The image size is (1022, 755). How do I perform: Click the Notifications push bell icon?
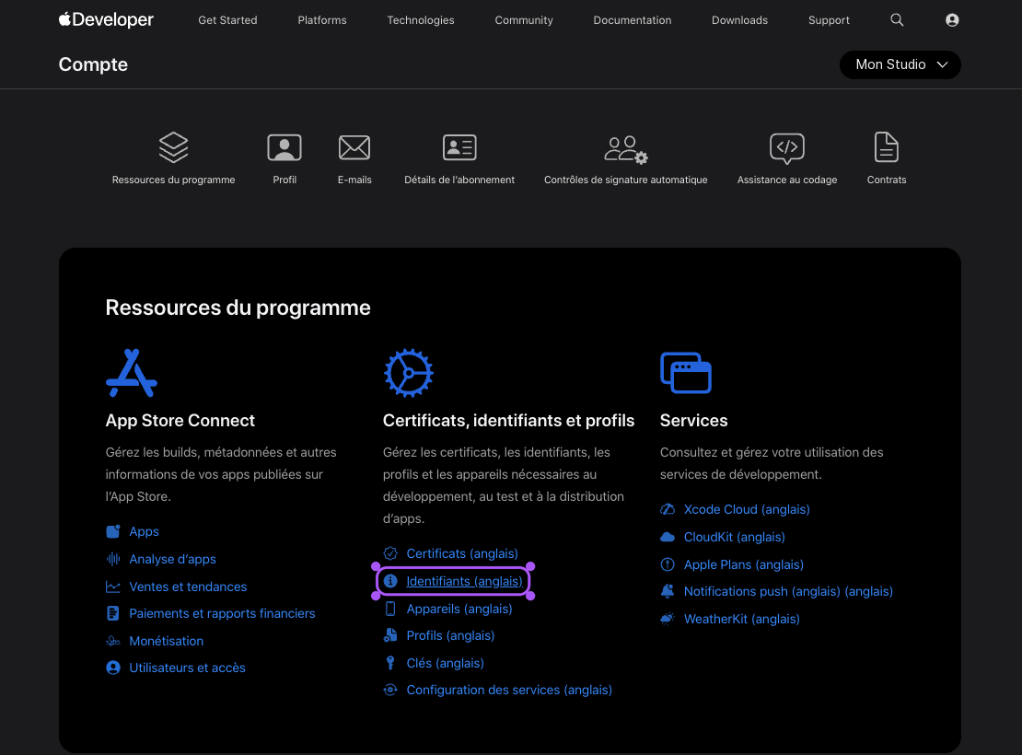[668, 591]
